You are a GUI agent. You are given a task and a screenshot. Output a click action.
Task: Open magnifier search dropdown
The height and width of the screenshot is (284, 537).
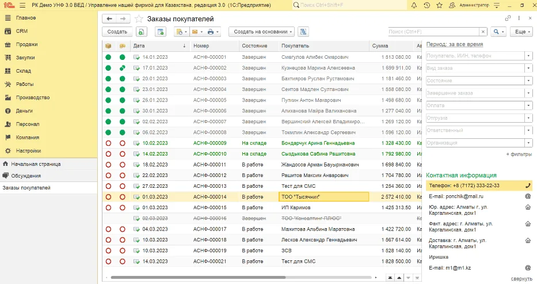(x=498, y=32)
